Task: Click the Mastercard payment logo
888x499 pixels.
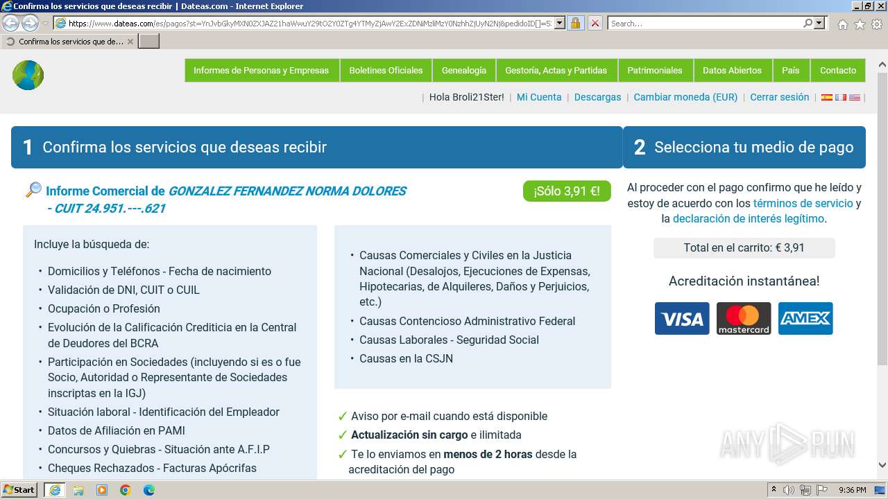Action: pos(744,319)
